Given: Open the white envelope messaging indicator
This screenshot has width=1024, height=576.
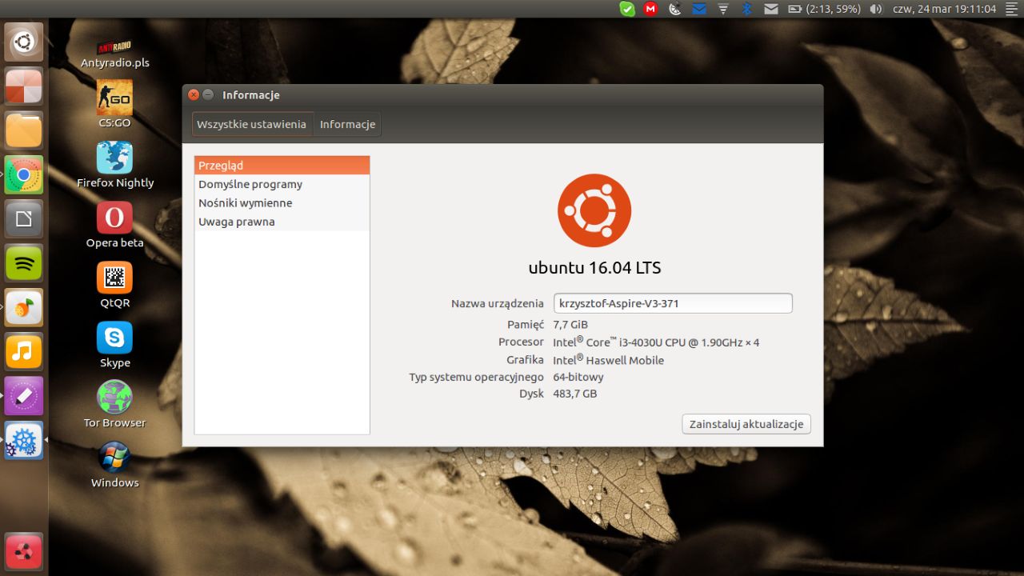Looking at the screenshot, I should (771, 9).
